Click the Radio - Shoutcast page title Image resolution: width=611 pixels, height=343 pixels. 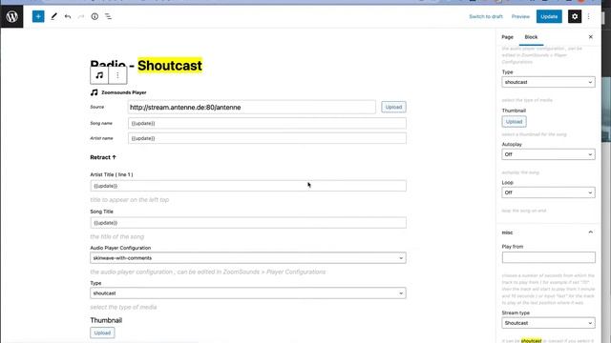click(x=146, y=66)
